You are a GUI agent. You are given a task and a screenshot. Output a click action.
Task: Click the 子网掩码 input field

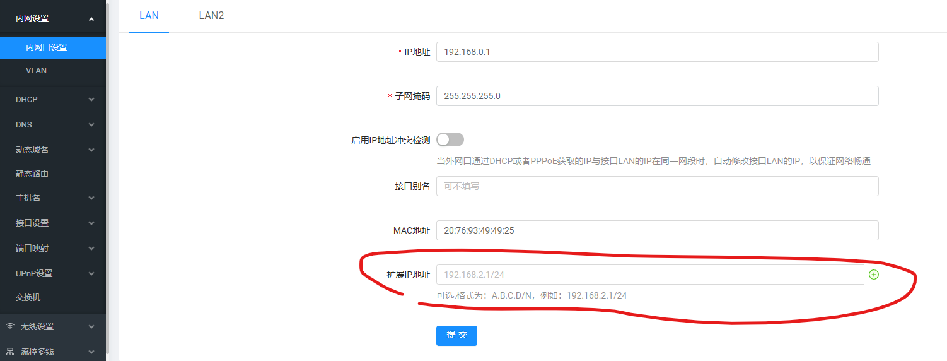657,96
